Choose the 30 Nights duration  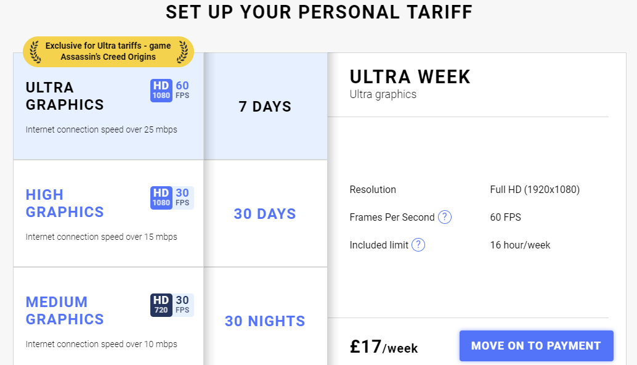tap(266, 316)
